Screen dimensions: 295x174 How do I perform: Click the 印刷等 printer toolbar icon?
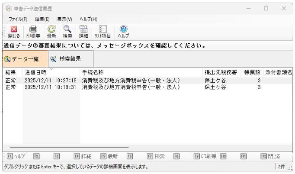tap(33, 32)
